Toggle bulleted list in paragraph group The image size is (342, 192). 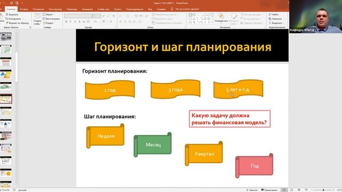pyautogui.click(x=121, y=15)
